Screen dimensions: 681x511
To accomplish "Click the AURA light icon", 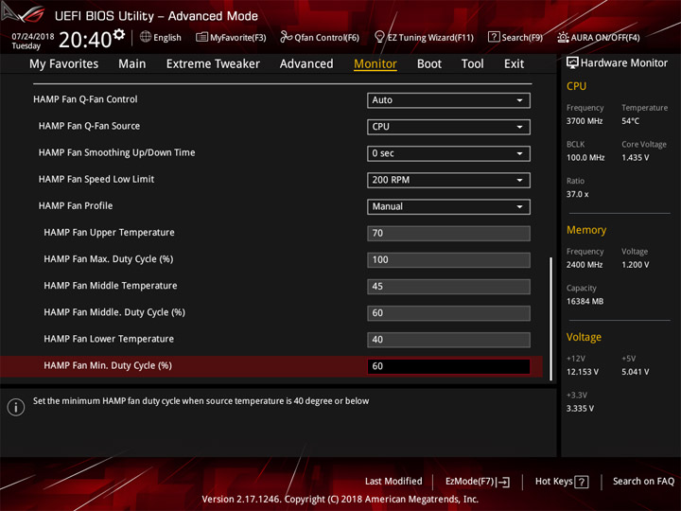I will (x=563, y=37).
